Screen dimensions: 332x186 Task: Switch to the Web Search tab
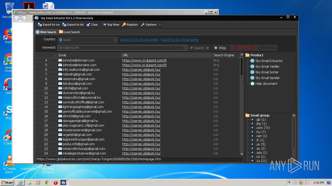click(46, 32)
